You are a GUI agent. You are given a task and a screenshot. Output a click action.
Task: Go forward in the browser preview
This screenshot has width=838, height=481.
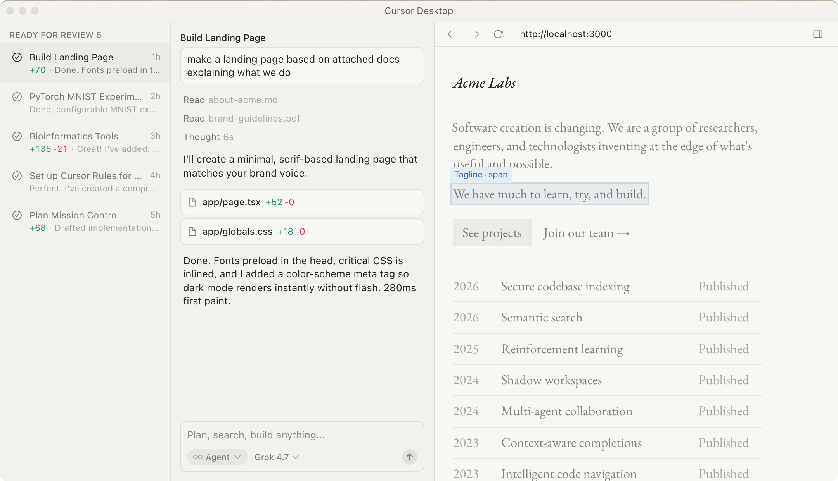(474, 34)
